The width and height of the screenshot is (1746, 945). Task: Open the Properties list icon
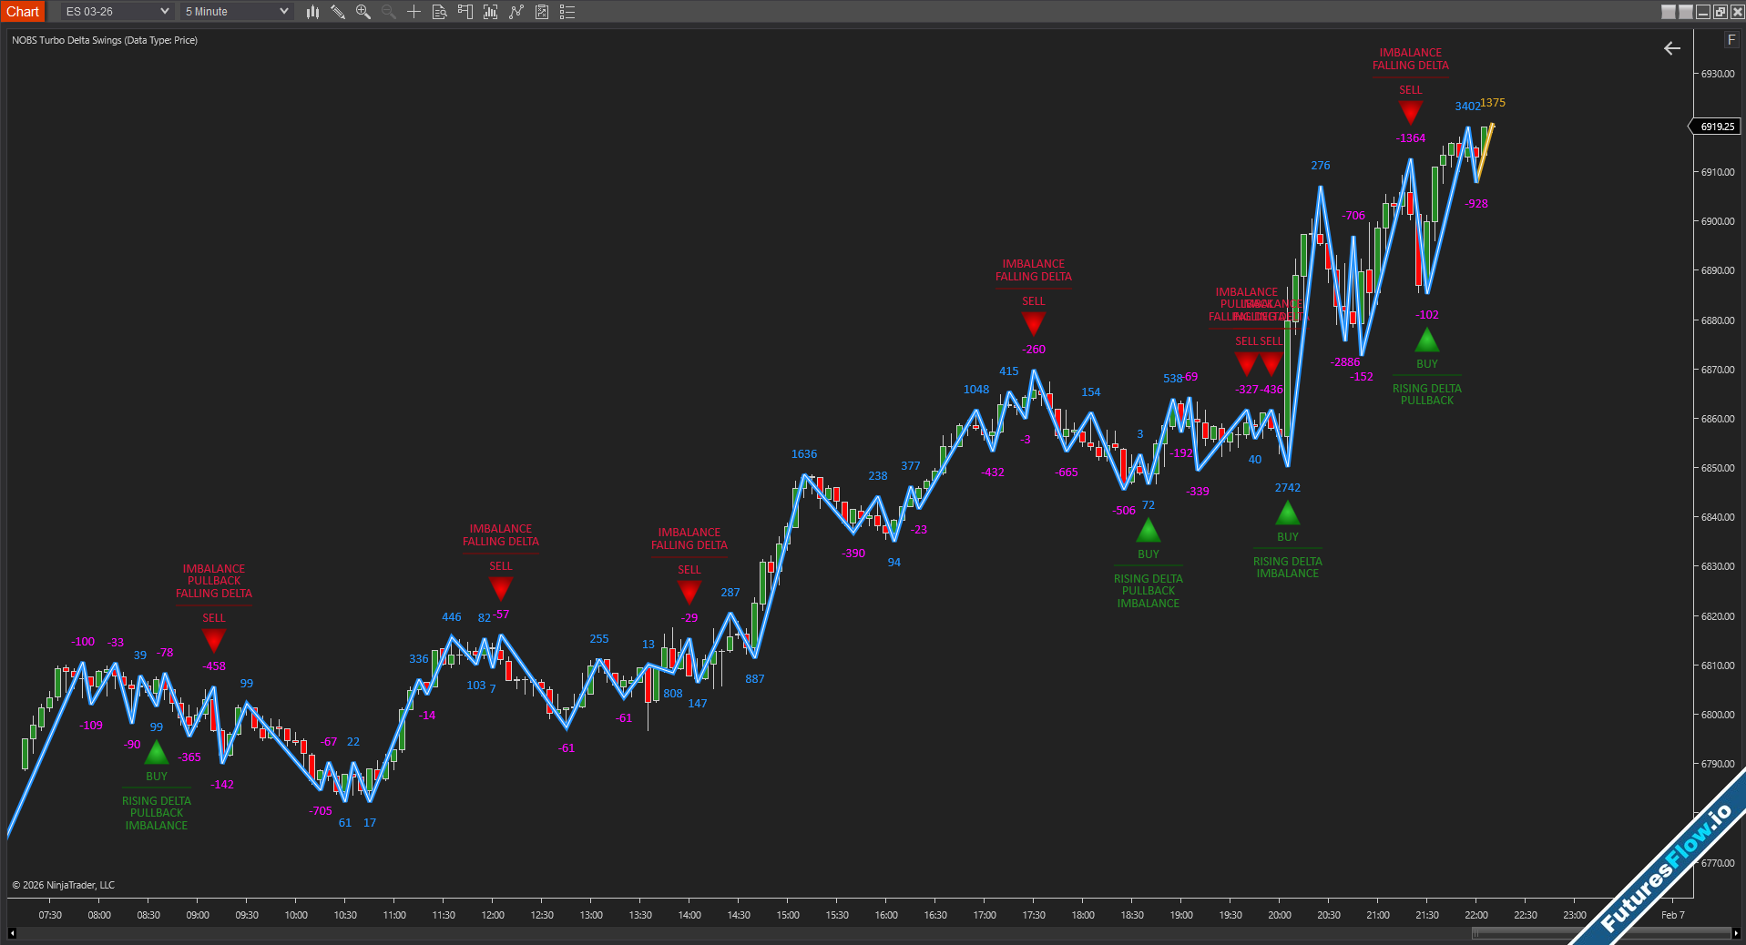[x=567, y=12]
